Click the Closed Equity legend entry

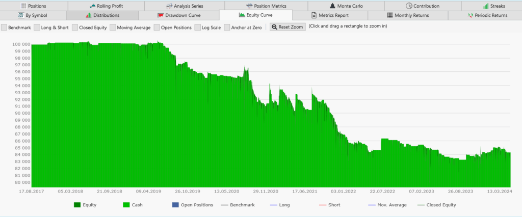click(436, 205)
